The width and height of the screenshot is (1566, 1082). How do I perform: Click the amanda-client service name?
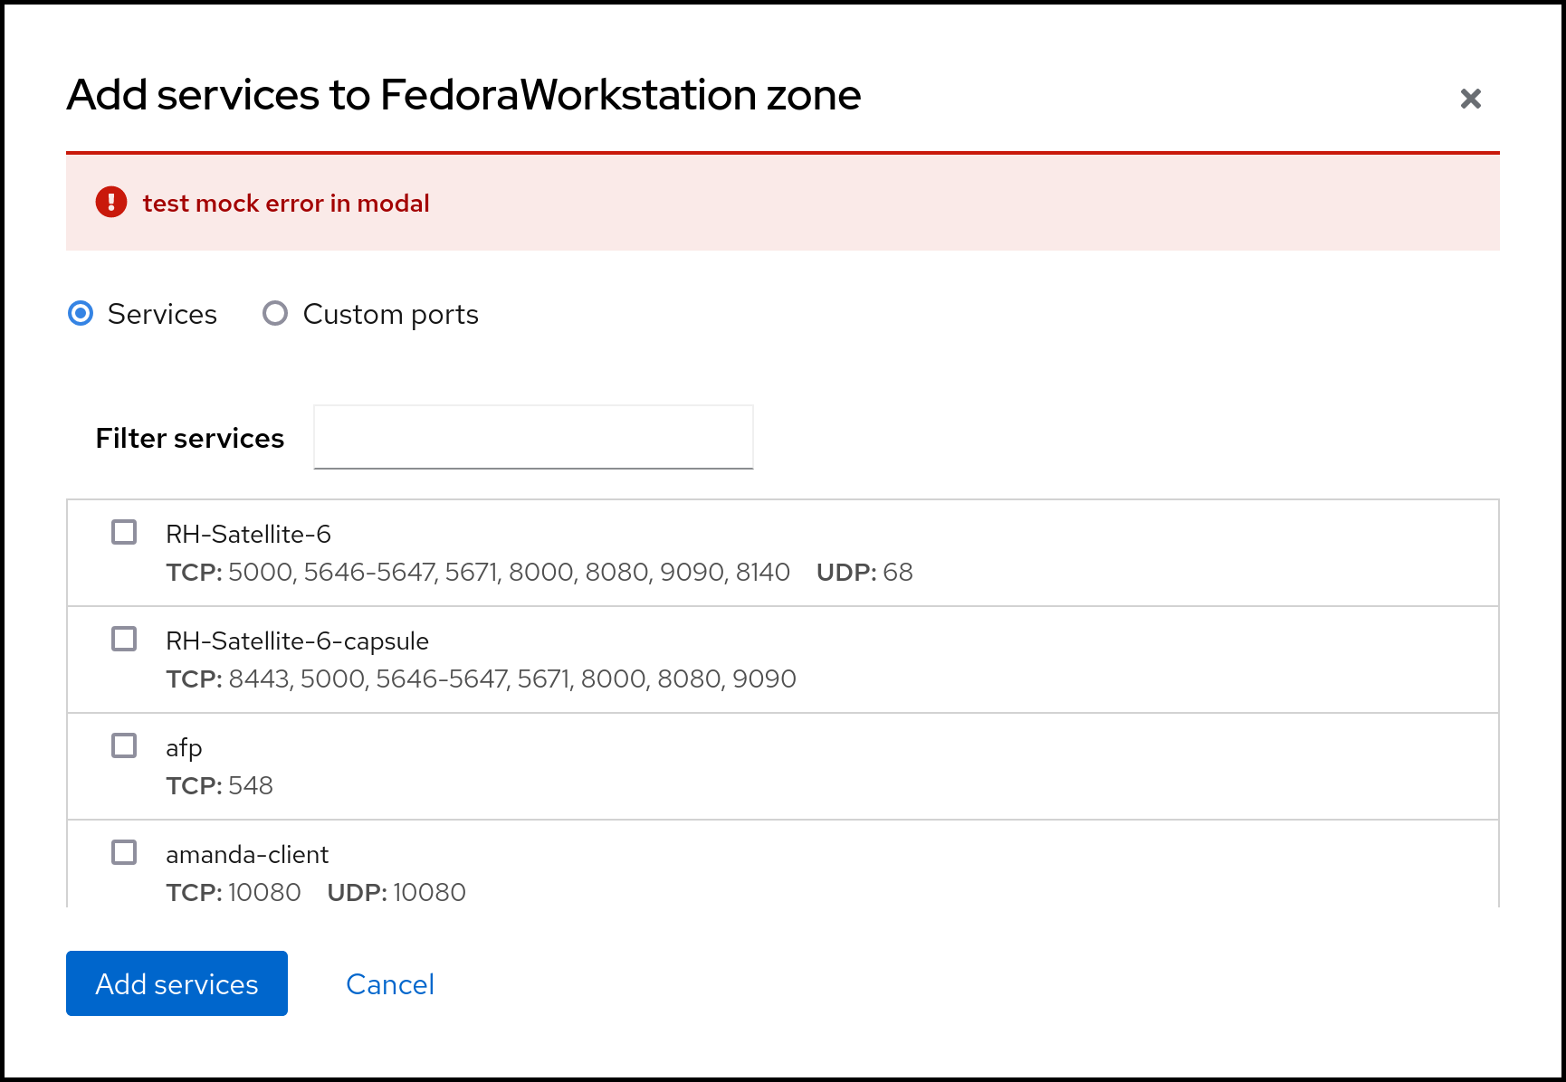click(x=247, y=855)
